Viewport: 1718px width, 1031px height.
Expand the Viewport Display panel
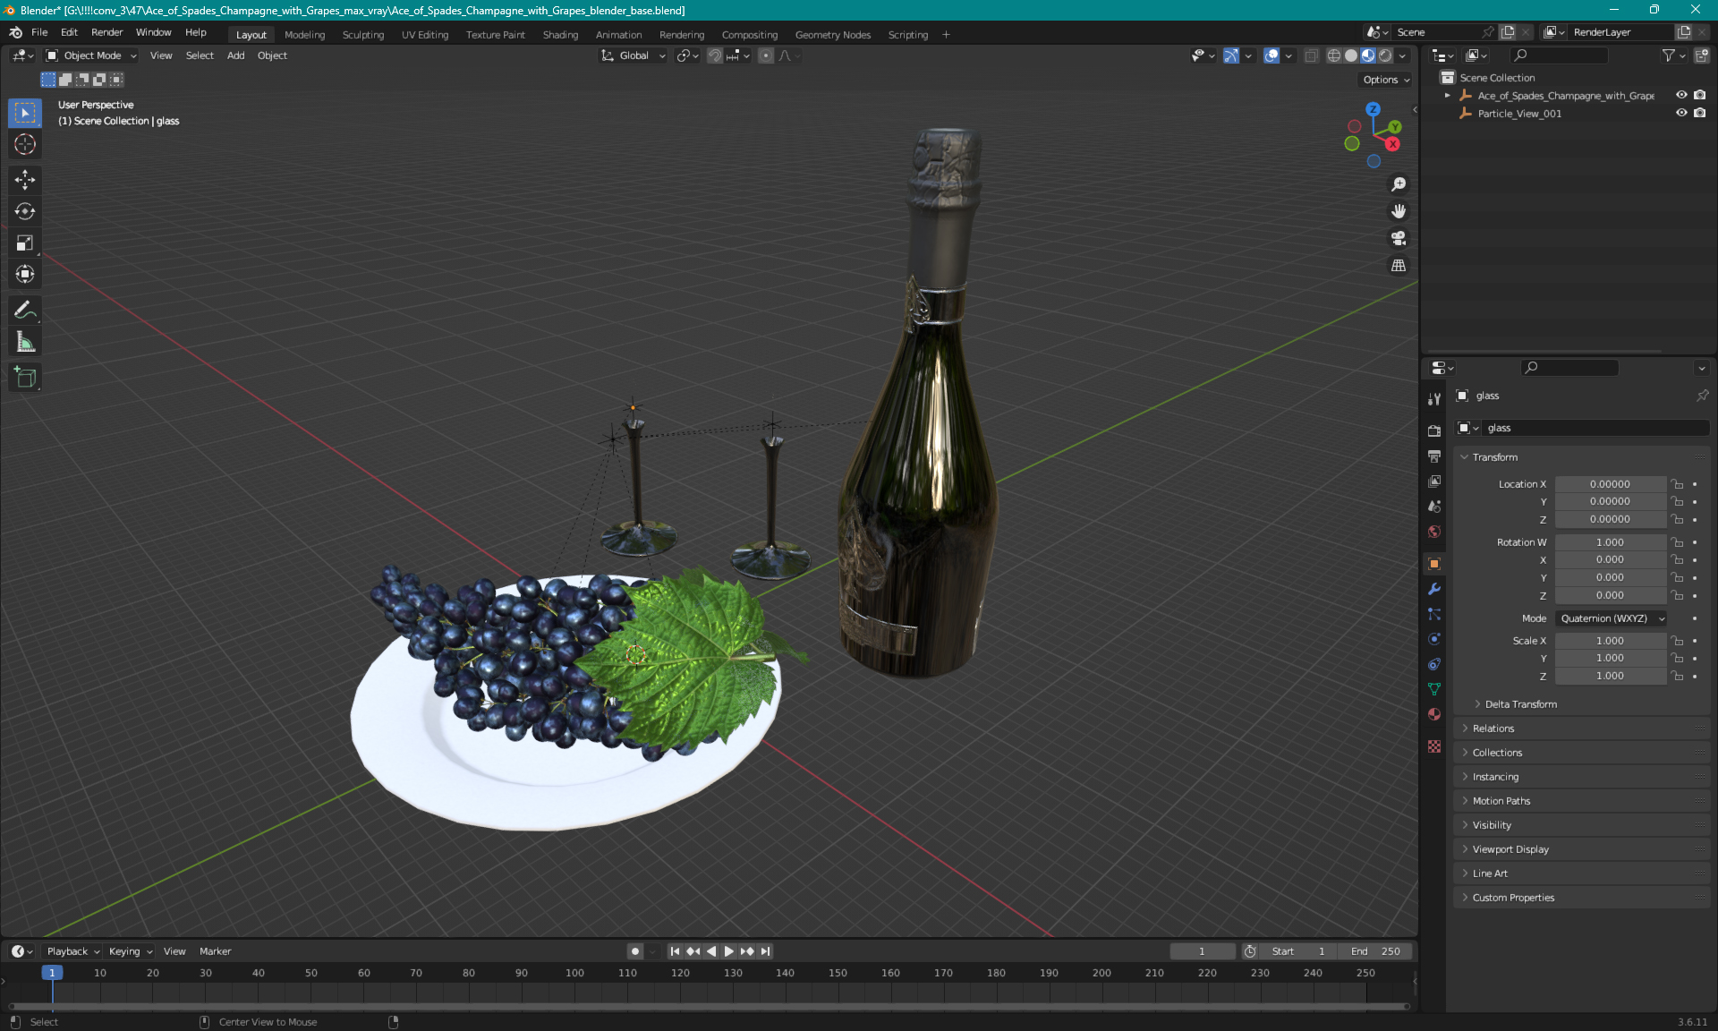click(x=1582, y=849)
